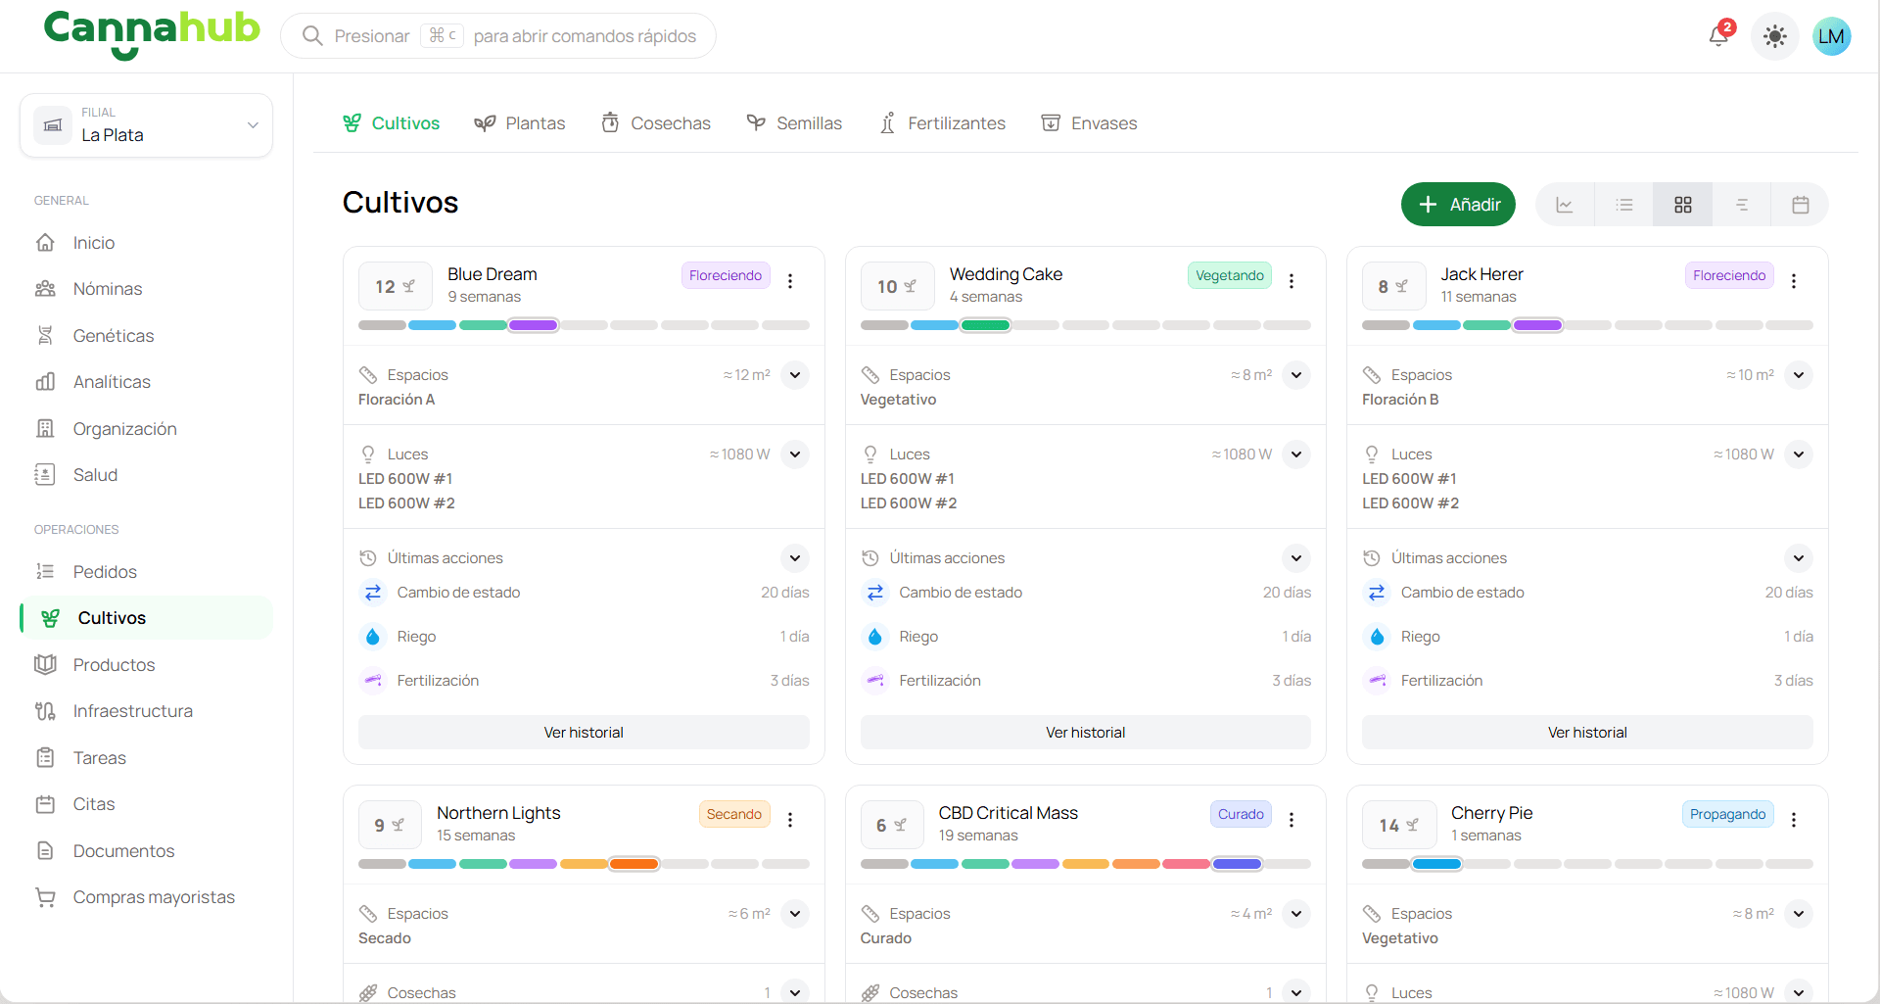The height and width of the screenshot is (1004, 1880).
Task: Switch to list view icon
Action: point(1623,205)
